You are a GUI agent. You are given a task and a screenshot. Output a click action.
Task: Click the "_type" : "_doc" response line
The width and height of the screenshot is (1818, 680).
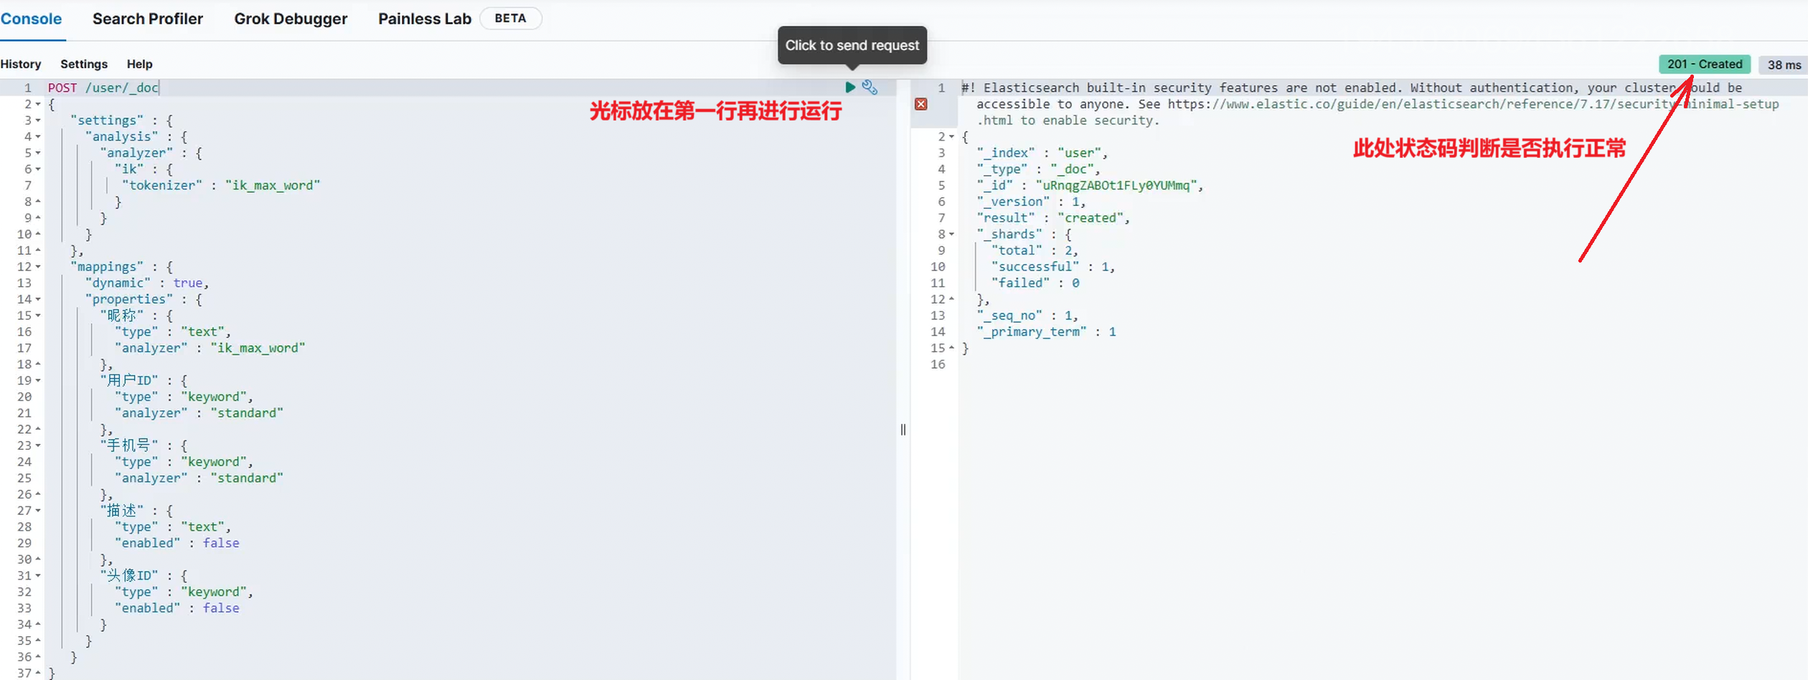1038,169
